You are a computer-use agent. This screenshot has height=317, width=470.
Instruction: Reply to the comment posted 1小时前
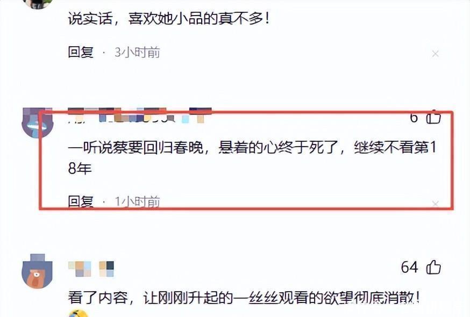pos(81,201)
